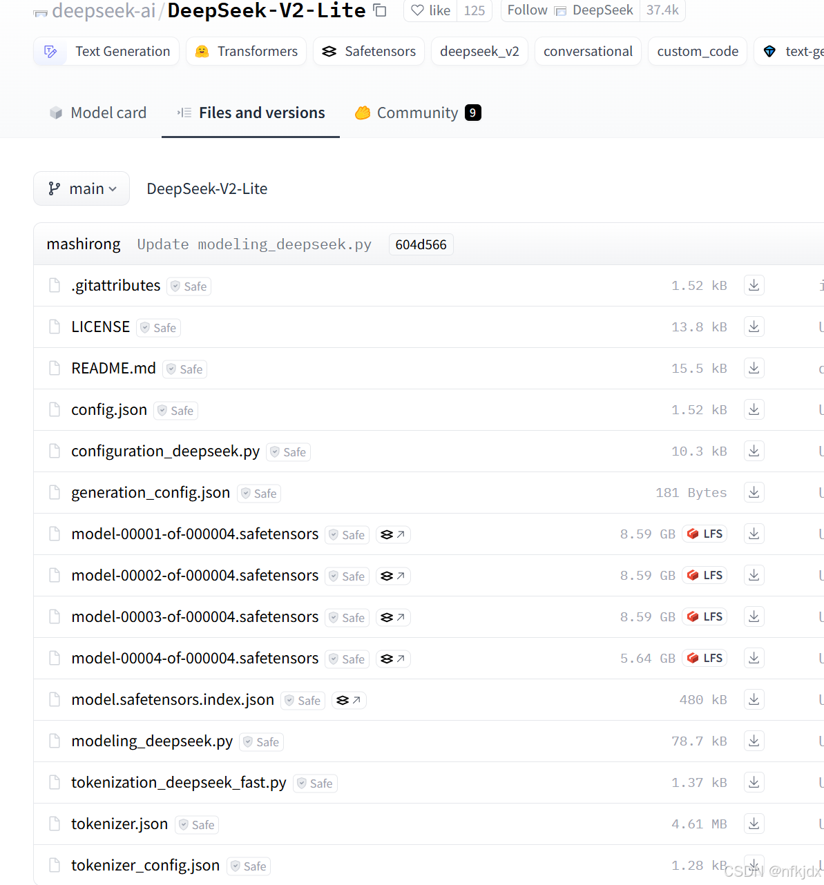Image resolution: width=824 pixels, height=885 pixels.
Task: Download model-00002-of-000004.safetensors via download icon
Action: [754, 575]
